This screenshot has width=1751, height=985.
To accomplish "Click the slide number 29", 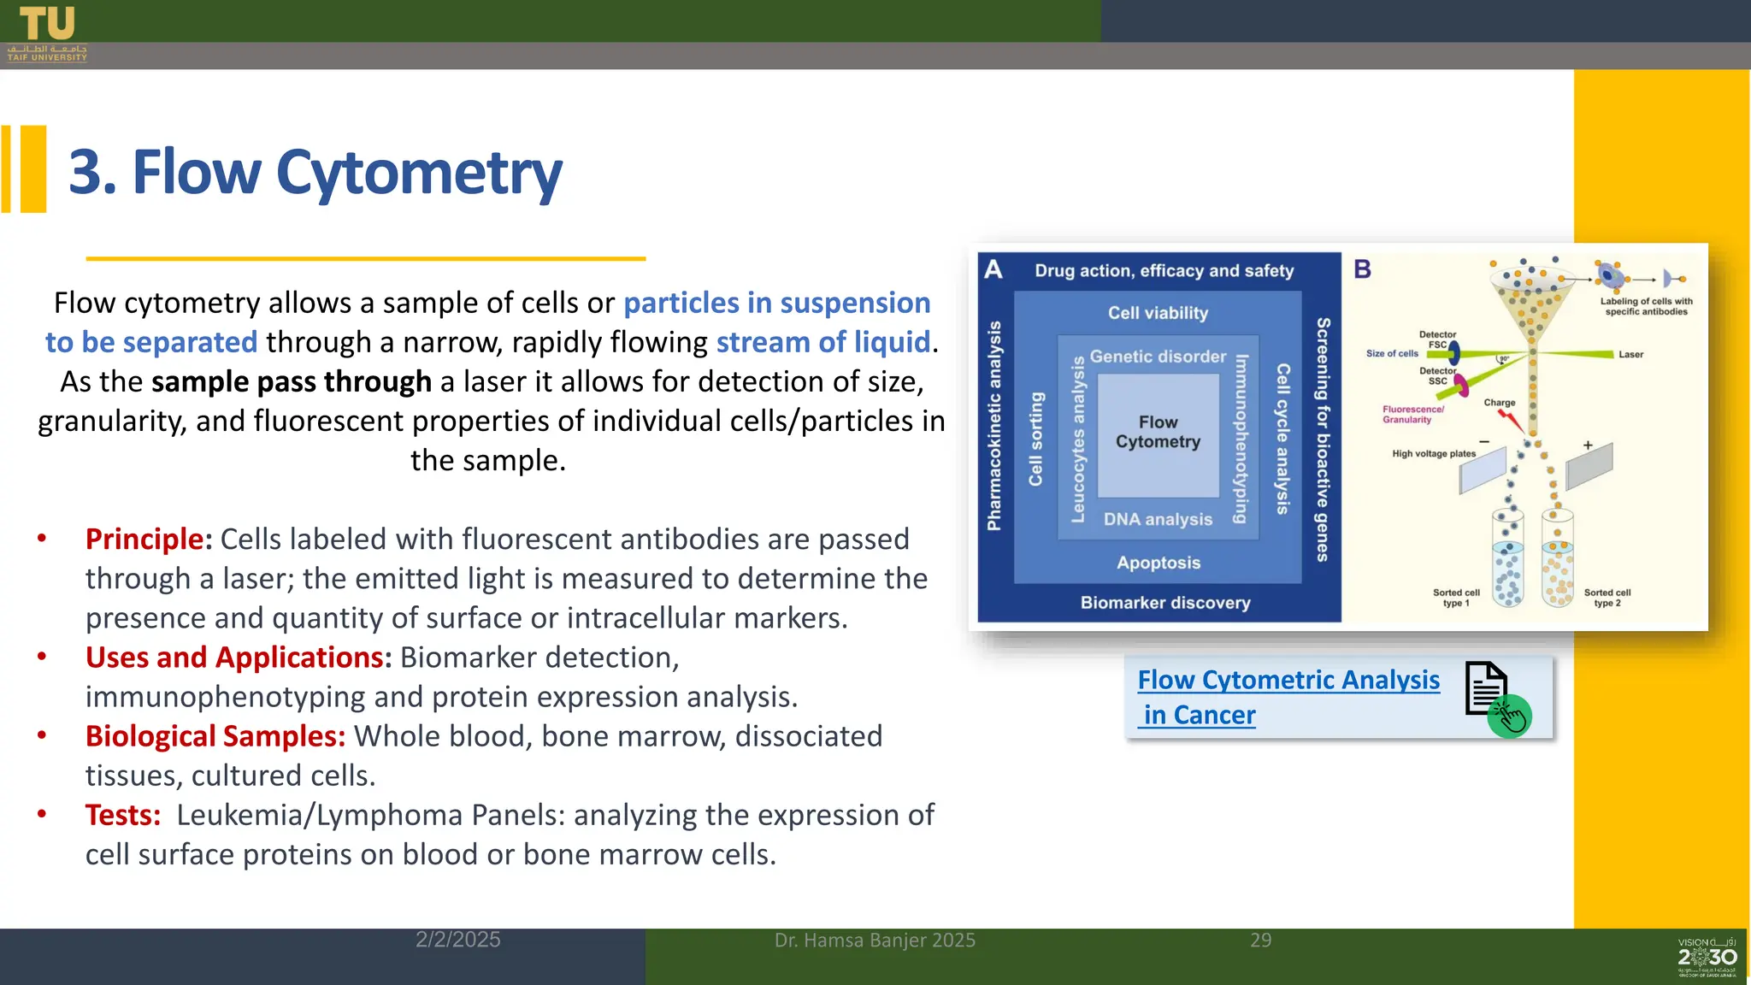I will [x=1260, y=940].
